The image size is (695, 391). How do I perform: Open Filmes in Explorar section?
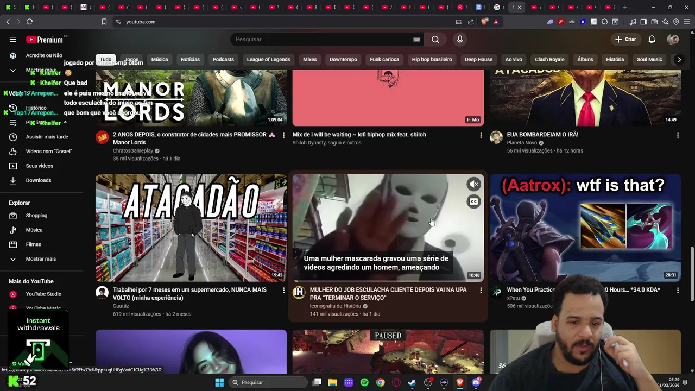pos(42,244)
